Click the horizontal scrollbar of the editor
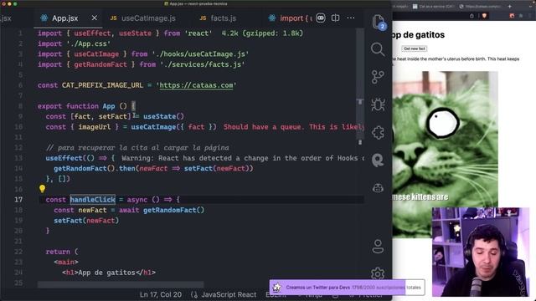Viewport: 536px width, 301px height. pyautogui.click(x=121, y=284)
